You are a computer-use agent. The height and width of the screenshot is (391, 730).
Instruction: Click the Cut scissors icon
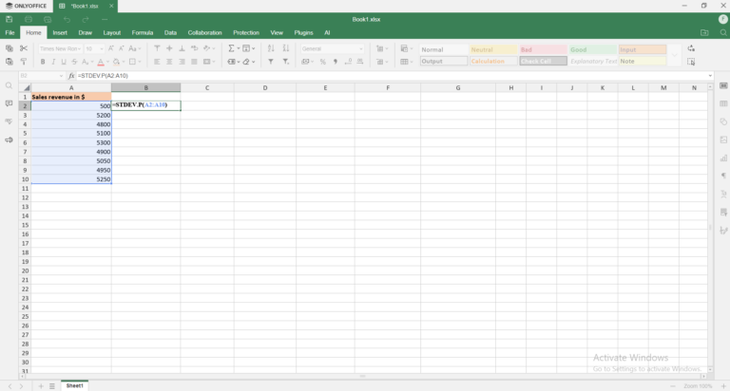[24, 48]
